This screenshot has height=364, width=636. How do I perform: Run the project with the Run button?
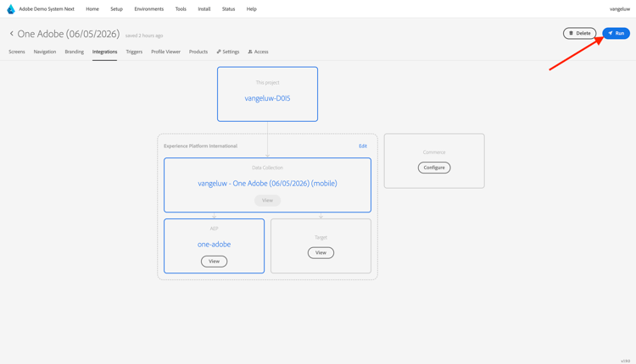pyautogui.click(x=616, y=33)
